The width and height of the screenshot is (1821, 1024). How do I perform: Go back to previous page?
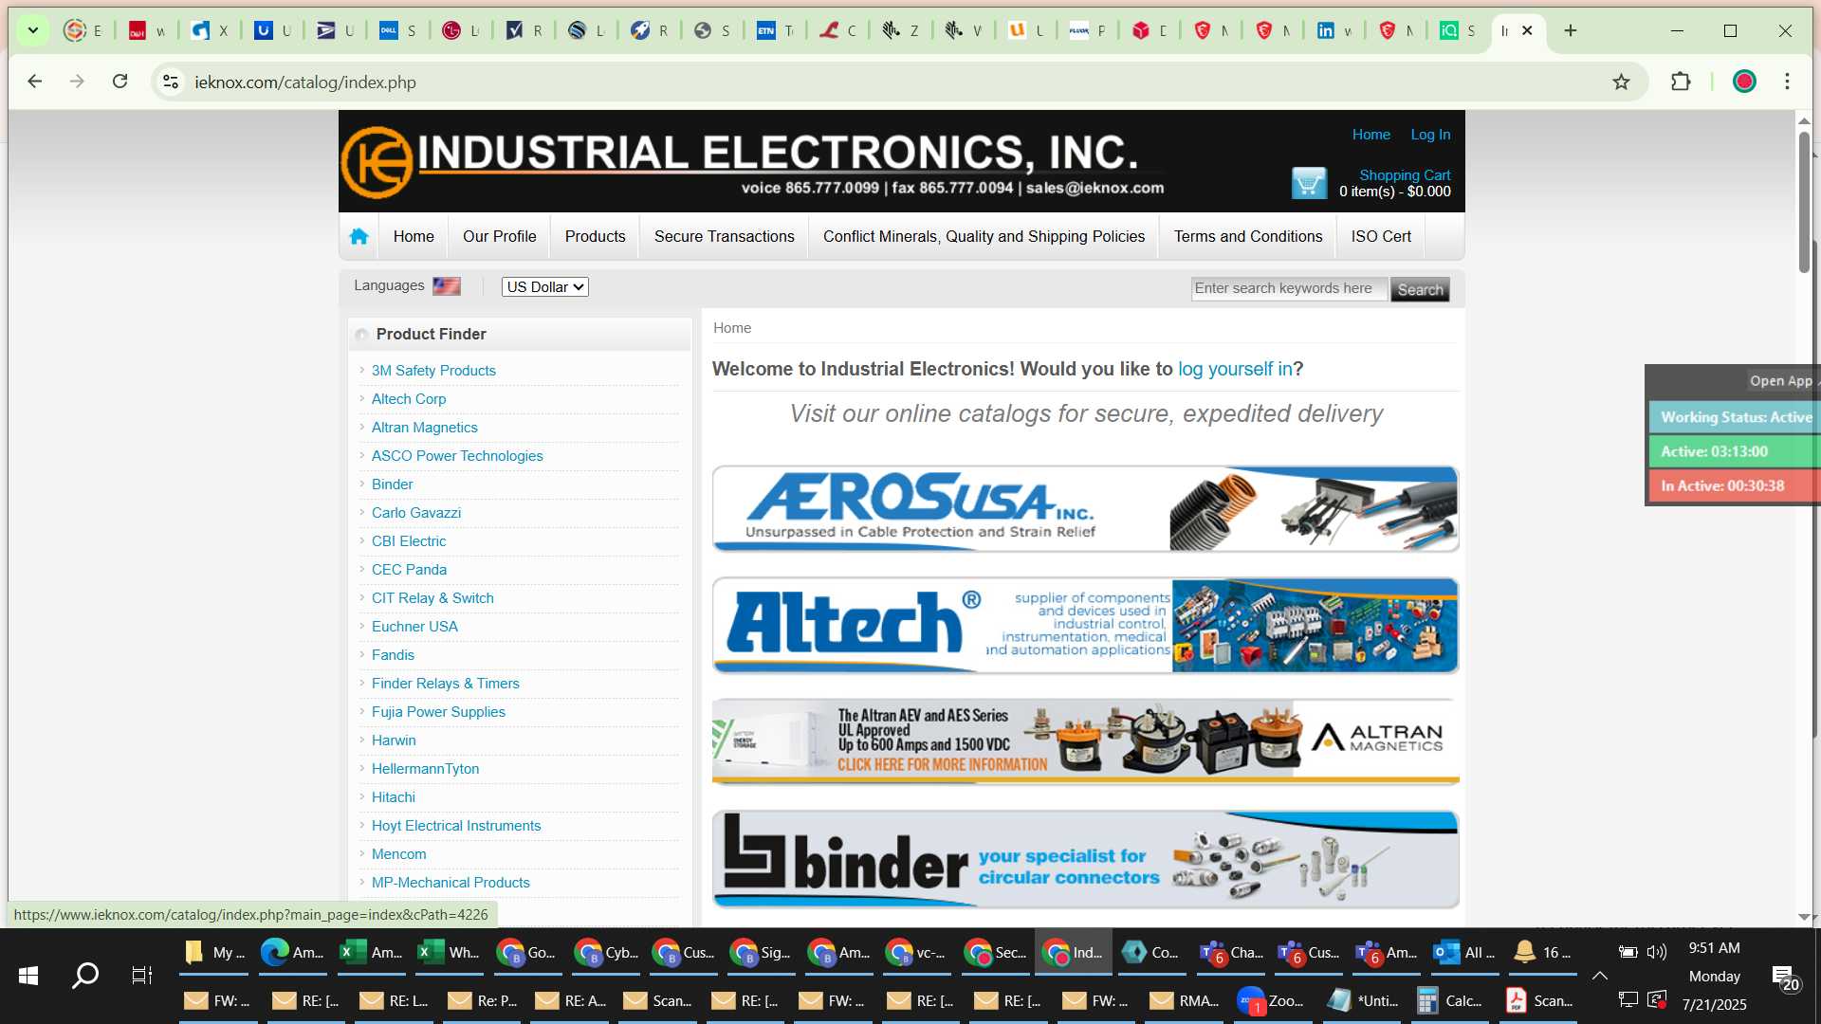click(35, 82)
